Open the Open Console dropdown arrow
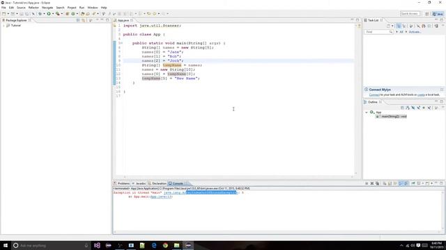This screenshot has width=446, height=250. [x=431, y=183]
